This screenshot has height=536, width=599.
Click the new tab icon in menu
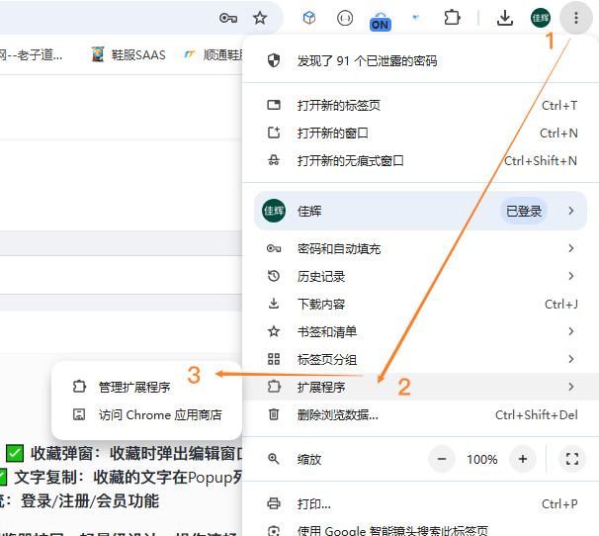coord(274,105)
